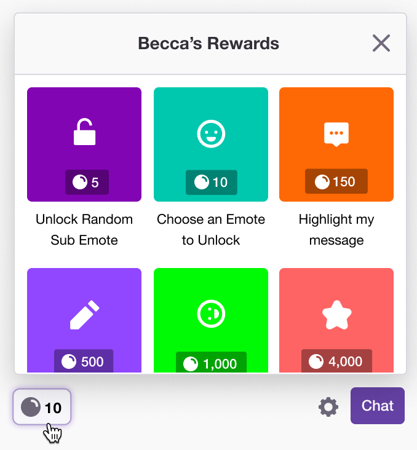417x450 pixels.
Task: Select the 5 points cost badge
Action: pos(87,182)
